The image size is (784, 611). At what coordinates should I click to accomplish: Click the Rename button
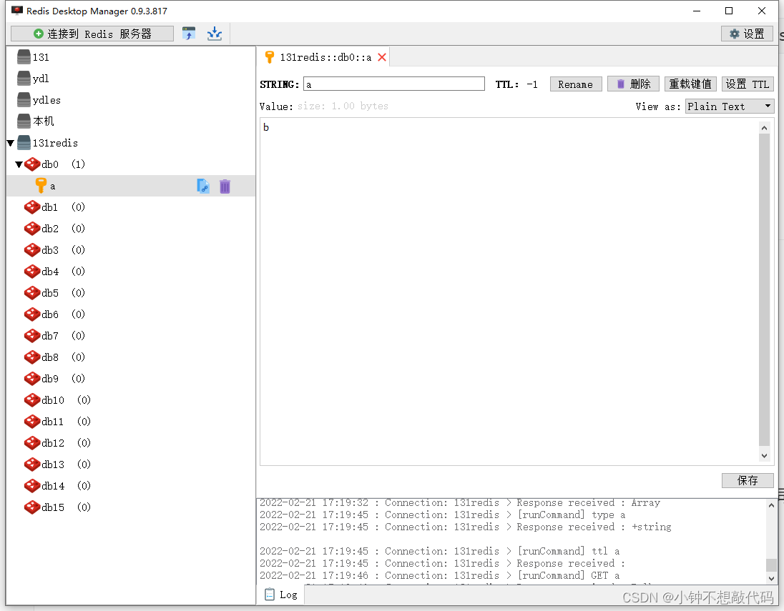click(x=576, y=84)
